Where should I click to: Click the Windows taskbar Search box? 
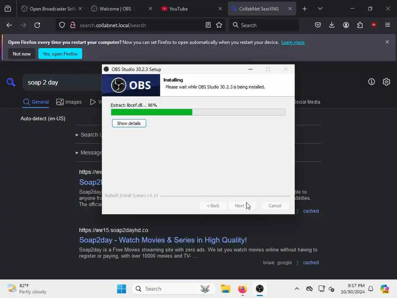173,289
